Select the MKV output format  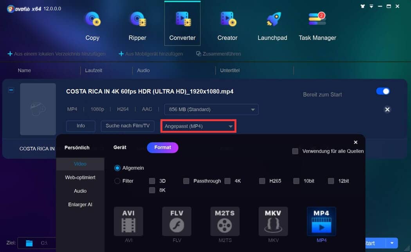tap(273, 221)
